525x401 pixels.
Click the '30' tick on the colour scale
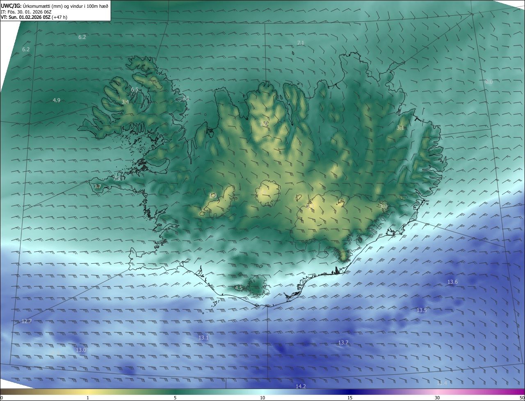click(x=437, y=398)
